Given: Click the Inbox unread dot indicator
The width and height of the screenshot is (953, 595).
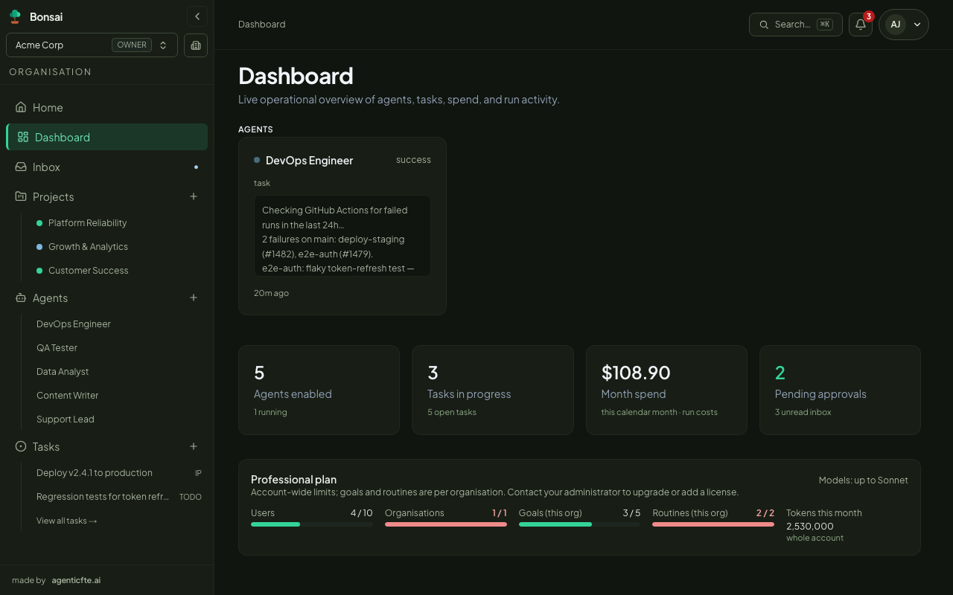Looking at the screenshot, I should 196,167.
